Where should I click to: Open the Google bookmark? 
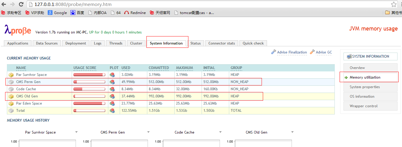click(57, 13)
